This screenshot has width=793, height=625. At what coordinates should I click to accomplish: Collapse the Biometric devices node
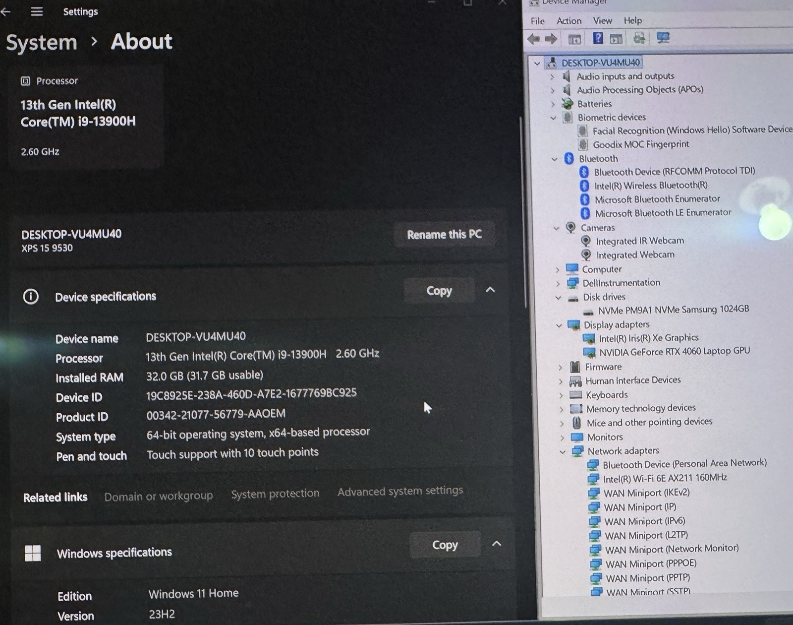click(554, 118)
